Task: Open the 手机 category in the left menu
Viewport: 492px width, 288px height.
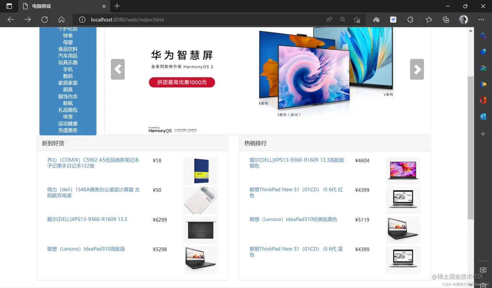Action: click(x=68, y=69)
